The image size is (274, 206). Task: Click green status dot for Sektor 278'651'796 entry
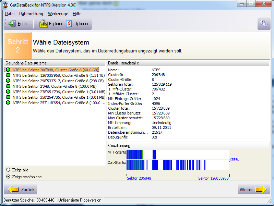coord(8,92)
